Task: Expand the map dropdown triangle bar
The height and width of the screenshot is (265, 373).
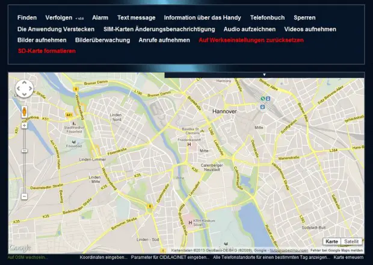Action: tap(264, 75)
